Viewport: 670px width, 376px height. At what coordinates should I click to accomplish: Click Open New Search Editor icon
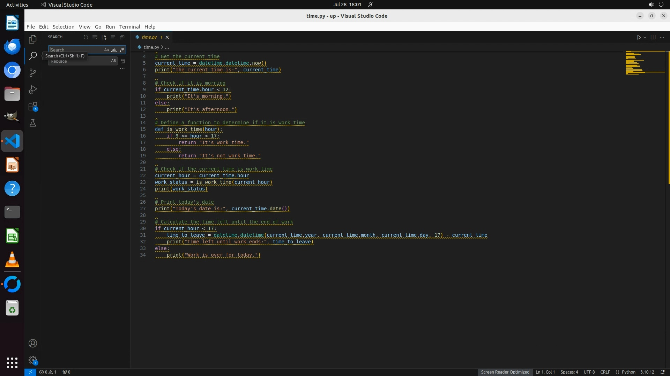point(104,37)
